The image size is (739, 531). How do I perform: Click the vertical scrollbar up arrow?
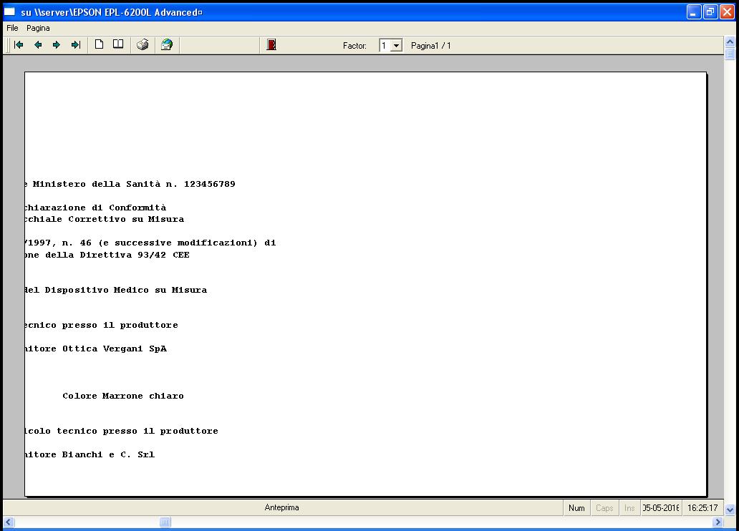point(730,42)
